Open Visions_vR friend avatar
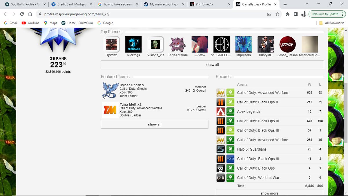The height and width of the screenshot is (196, 348). 155,44
